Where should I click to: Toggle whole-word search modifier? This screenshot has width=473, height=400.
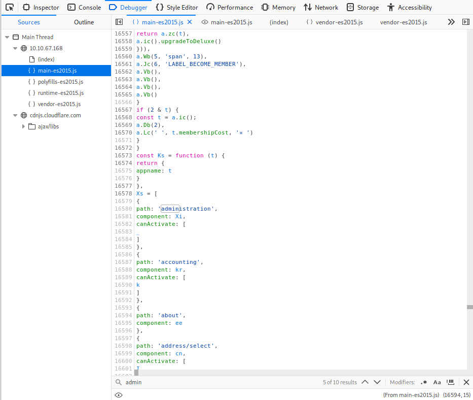click(x=451, y=382)
